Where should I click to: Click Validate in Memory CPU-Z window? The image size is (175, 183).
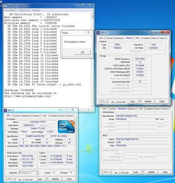(x=148, y=101)
